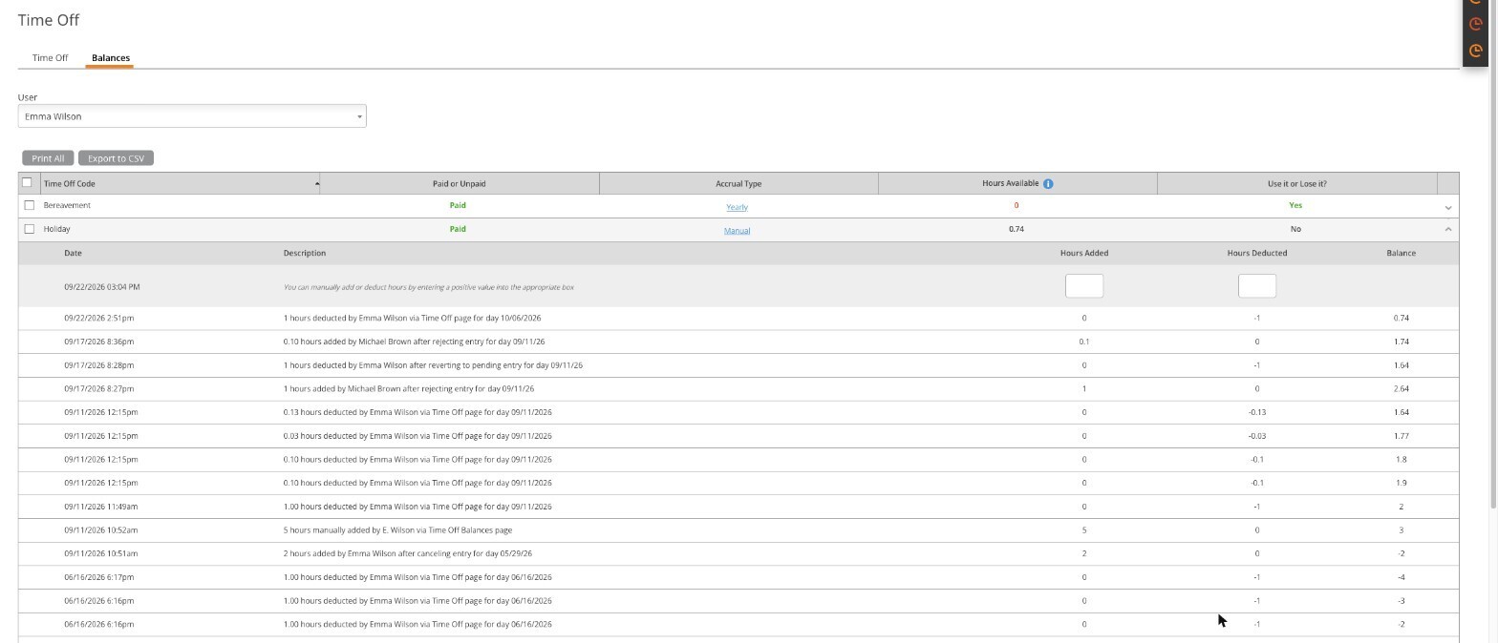Image resolution: width=1498 pixels, height=643 pixels.
Task: Open the Manual accrual type link
Action: [x=737, y=231]
